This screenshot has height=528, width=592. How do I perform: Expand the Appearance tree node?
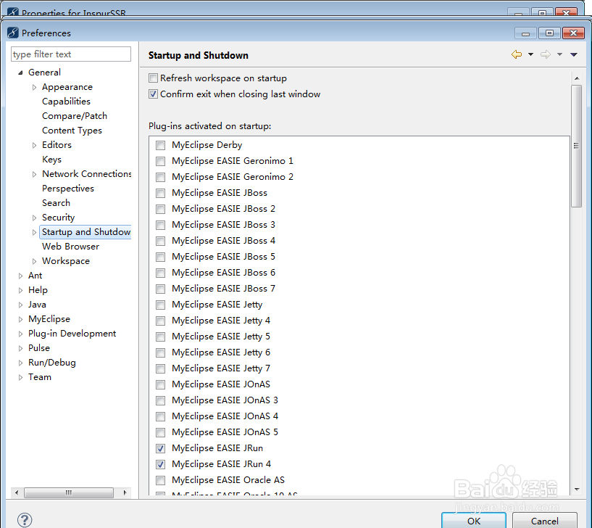[34, 87]
